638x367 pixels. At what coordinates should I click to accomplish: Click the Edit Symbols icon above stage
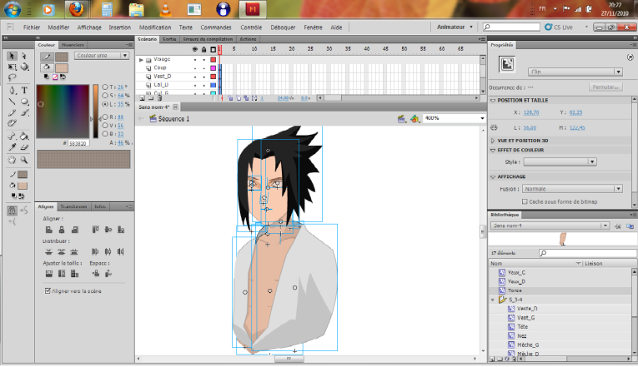coord(414,118)
